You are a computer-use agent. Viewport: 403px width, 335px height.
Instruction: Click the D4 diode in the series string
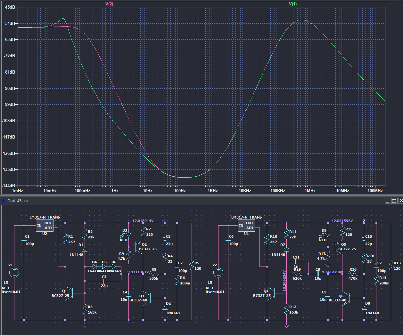tap(94, 267)
